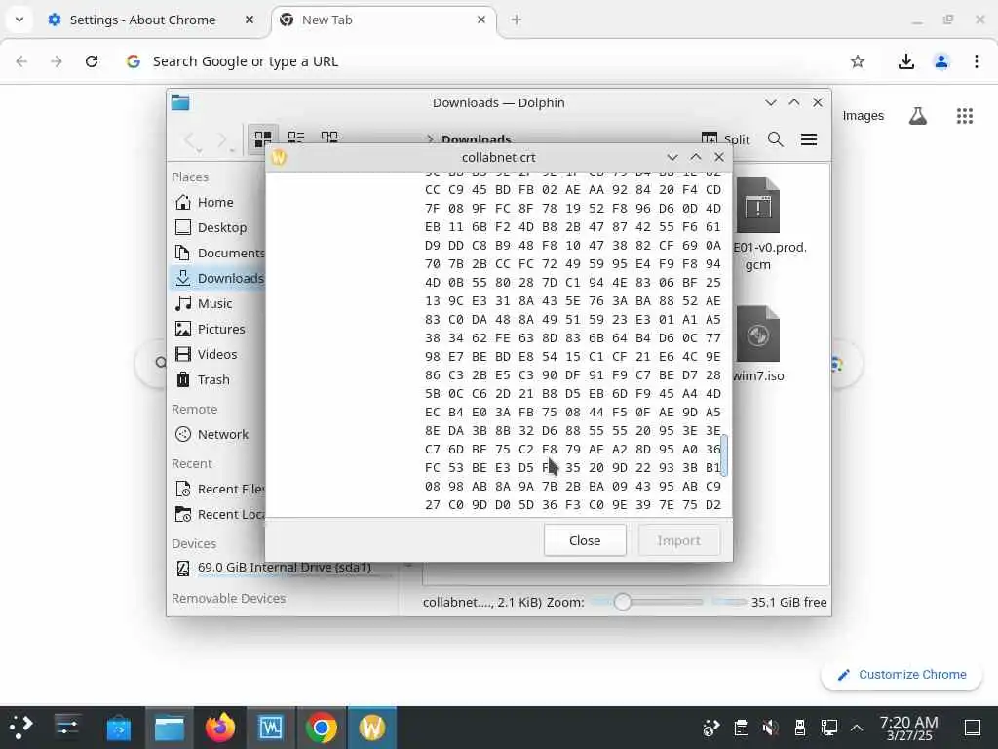Open the Chrome taskbar icon
The height and width of the screenshot is (749, 998).
point(322,728)
